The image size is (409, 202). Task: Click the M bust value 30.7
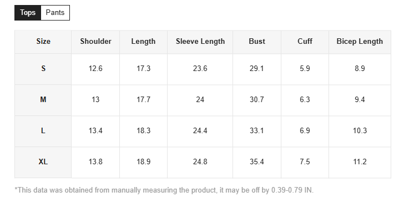coord(257,100)
